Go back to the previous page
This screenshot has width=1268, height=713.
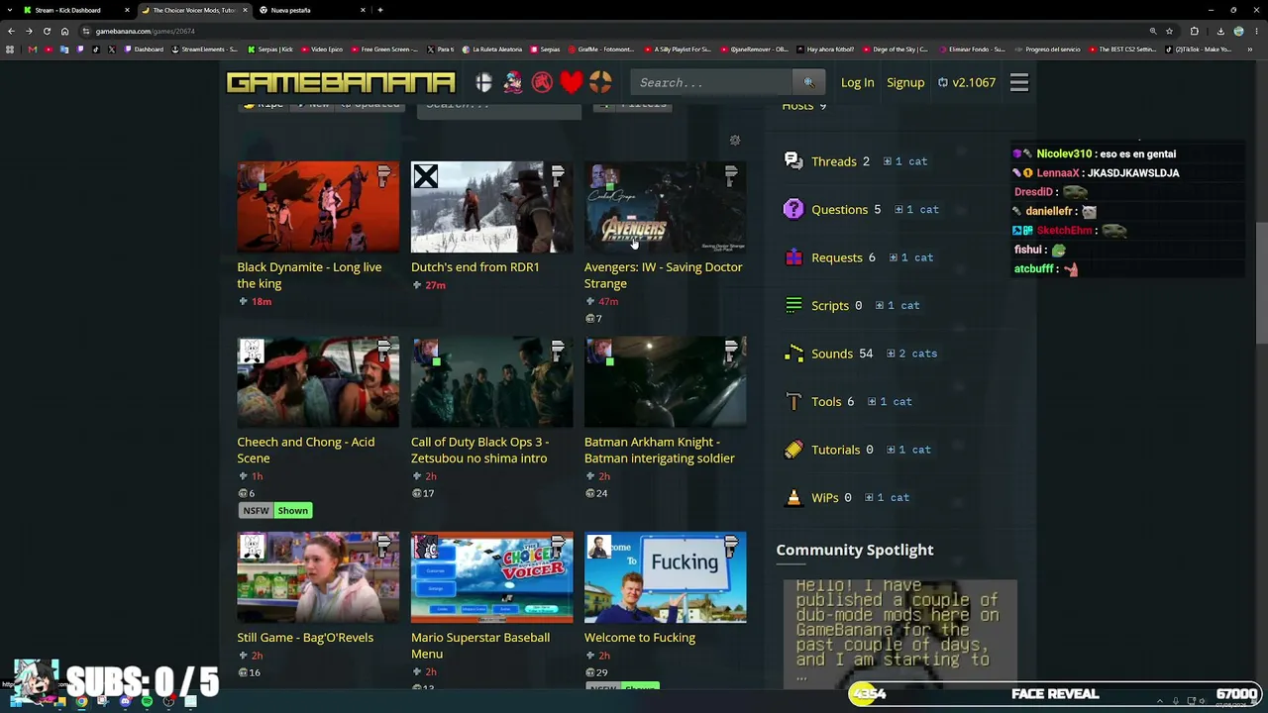coord(11,31)
